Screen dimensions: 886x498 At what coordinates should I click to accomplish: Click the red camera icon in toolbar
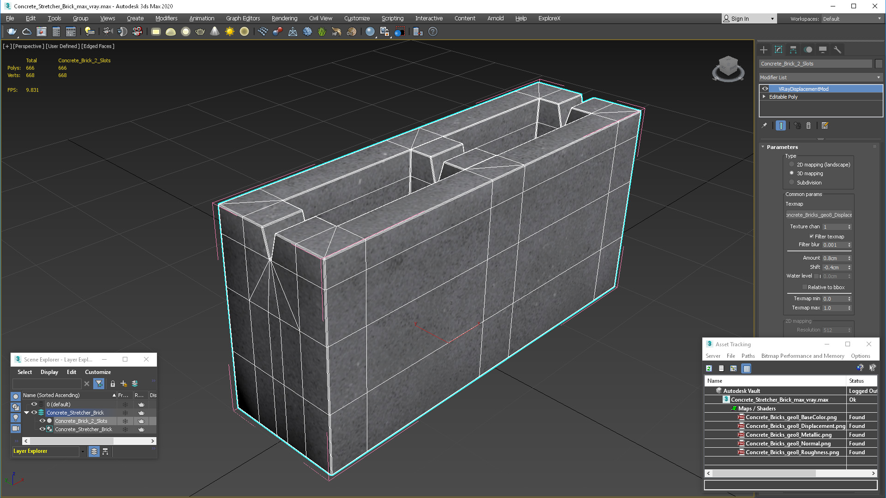(137, 31)
